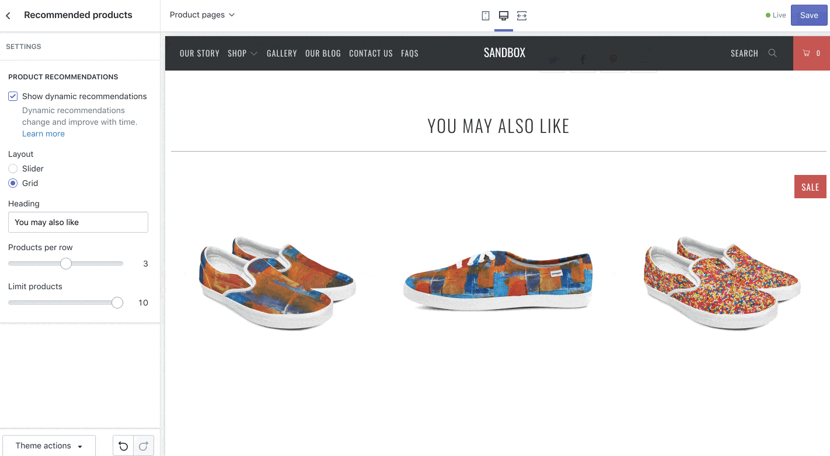Uncheck Show dynamic recommendations
Screen dimensions: 830x456
pyautogui.click(x=13, y=96)
